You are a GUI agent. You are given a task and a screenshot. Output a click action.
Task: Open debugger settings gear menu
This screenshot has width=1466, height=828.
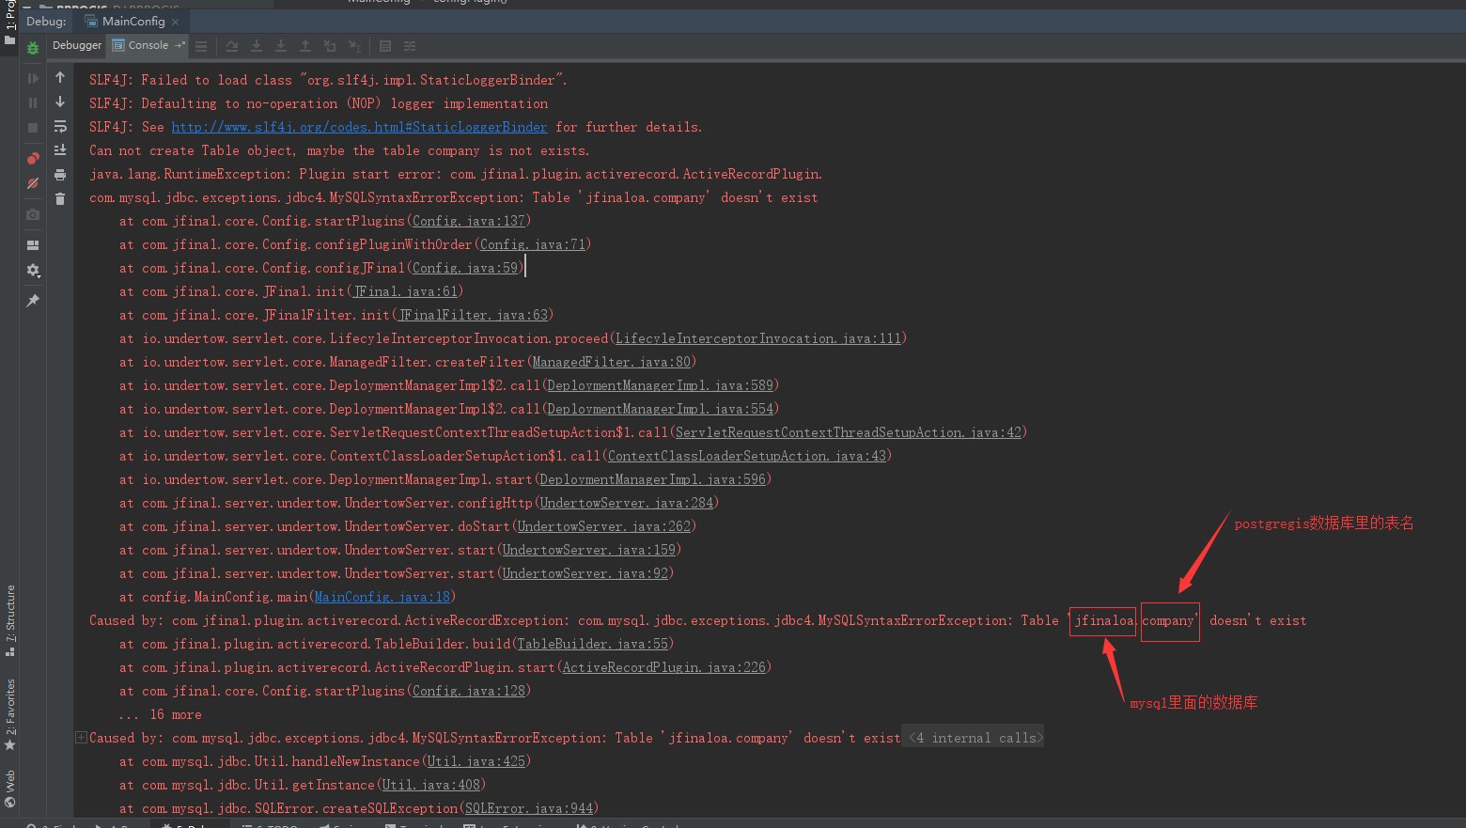[x=33, y=271]
